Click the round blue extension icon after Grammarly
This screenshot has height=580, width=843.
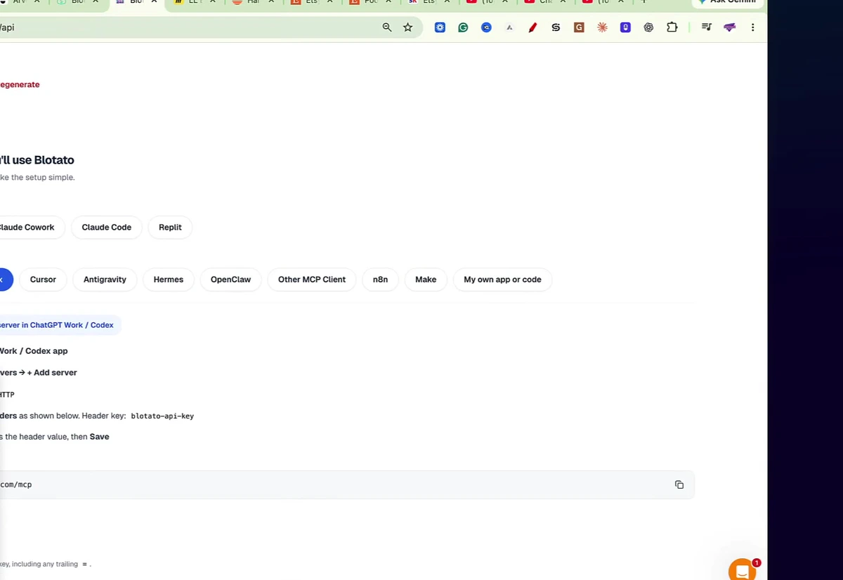(486, 27)
